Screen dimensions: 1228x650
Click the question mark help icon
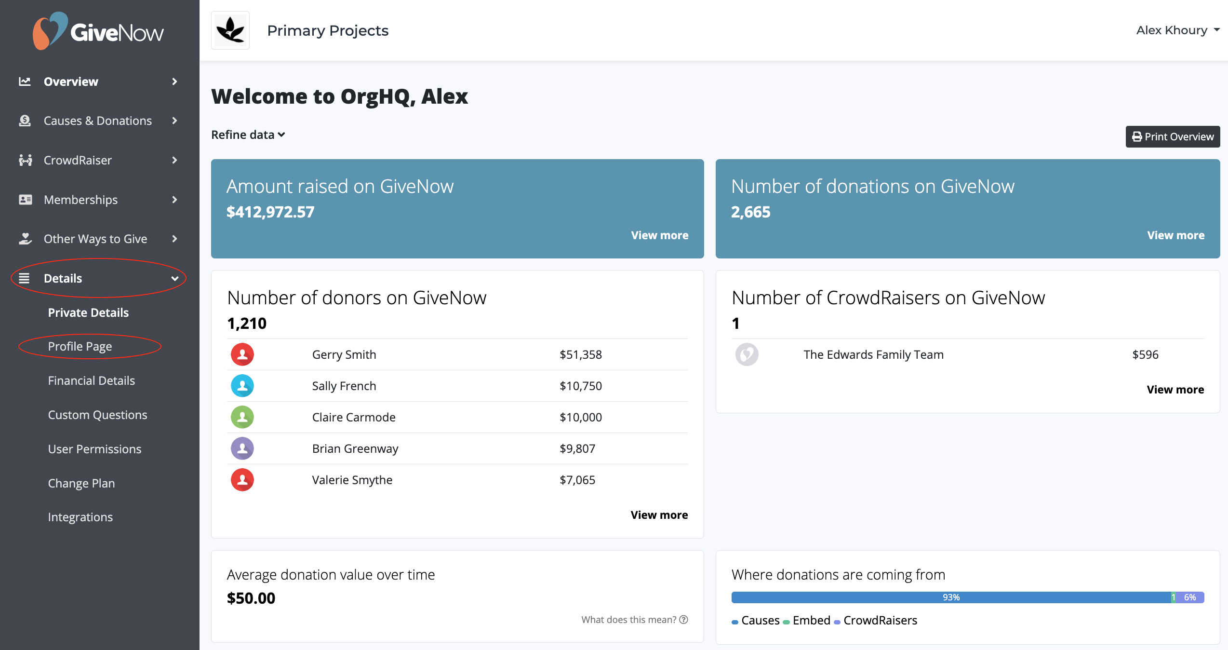coord(683,620)
